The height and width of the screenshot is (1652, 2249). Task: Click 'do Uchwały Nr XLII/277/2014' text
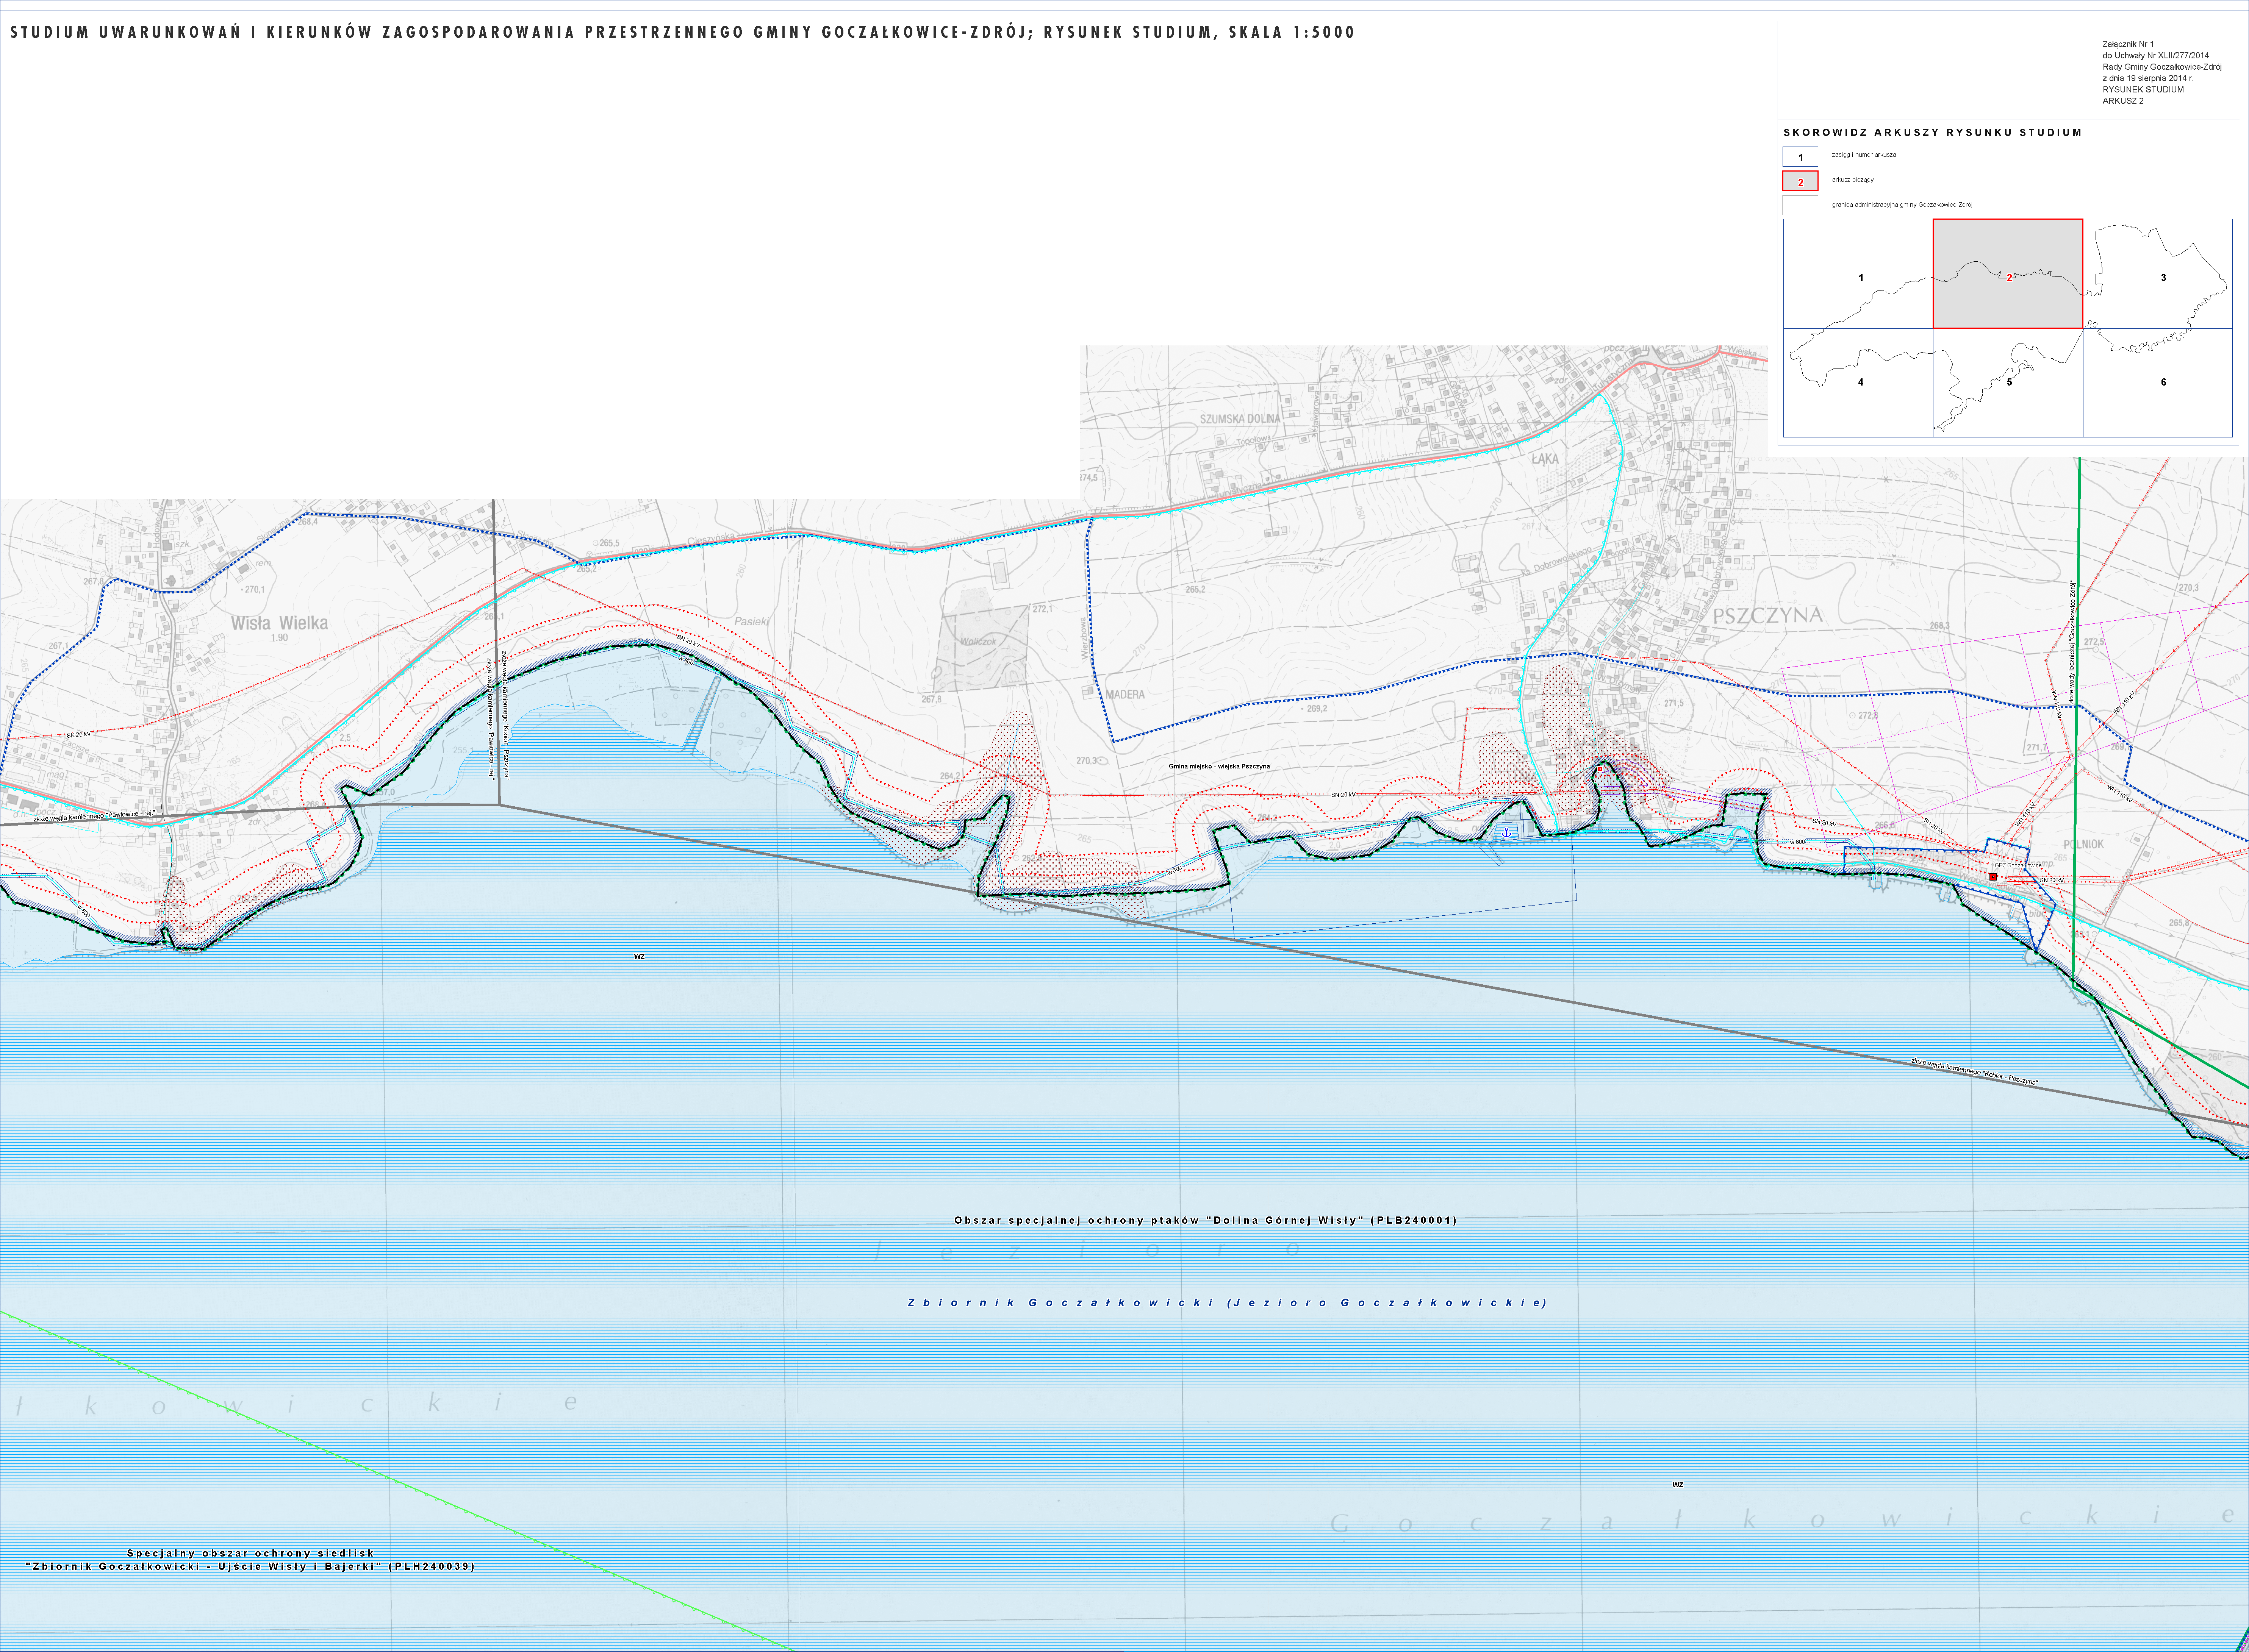(x=2155, y=56)
